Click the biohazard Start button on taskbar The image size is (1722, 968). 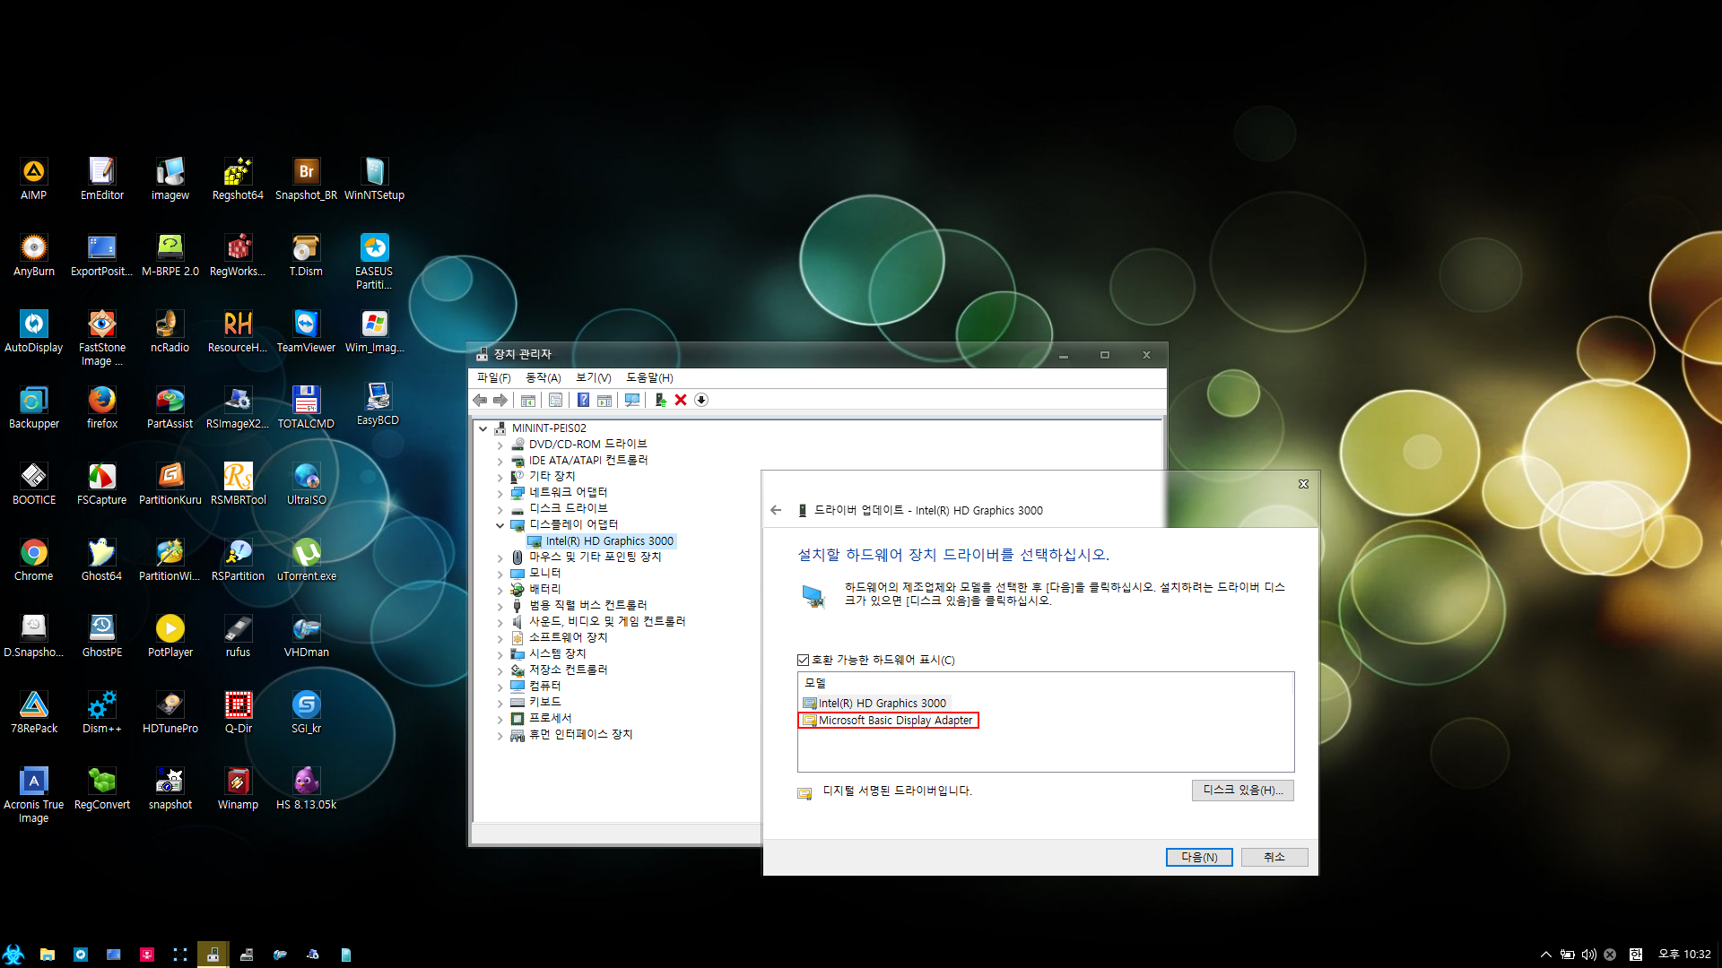(13, 955)
